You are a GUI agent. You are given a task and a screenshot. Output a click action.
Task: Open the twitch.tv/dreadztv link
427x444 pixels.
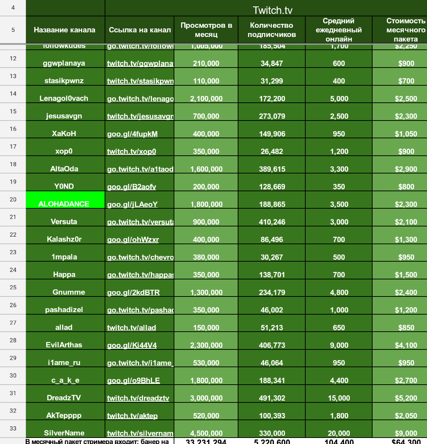pyautogui.click(x=138, y=398)
